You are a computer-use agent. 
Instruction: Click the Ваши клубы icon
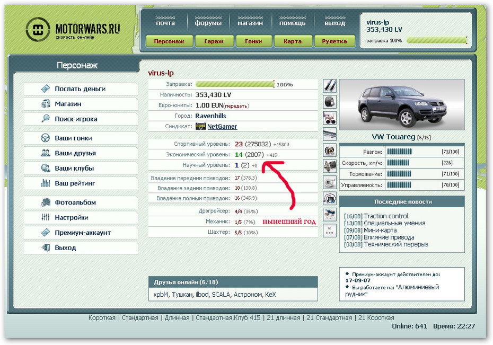(46, 168)
